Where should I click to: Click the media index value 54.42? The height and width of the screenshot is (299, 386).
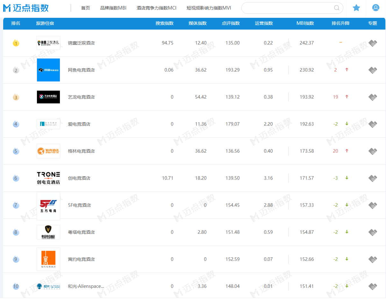click(201, 97)
